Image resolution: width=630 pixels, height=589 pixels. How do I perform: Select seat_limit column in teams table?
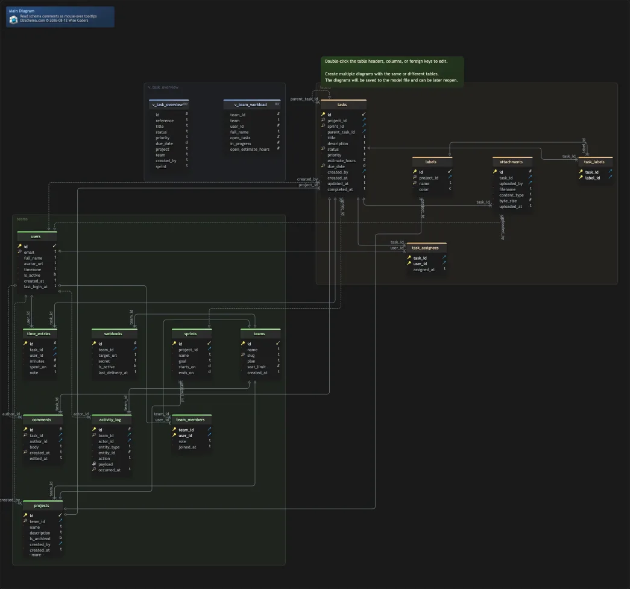[260, 367]
